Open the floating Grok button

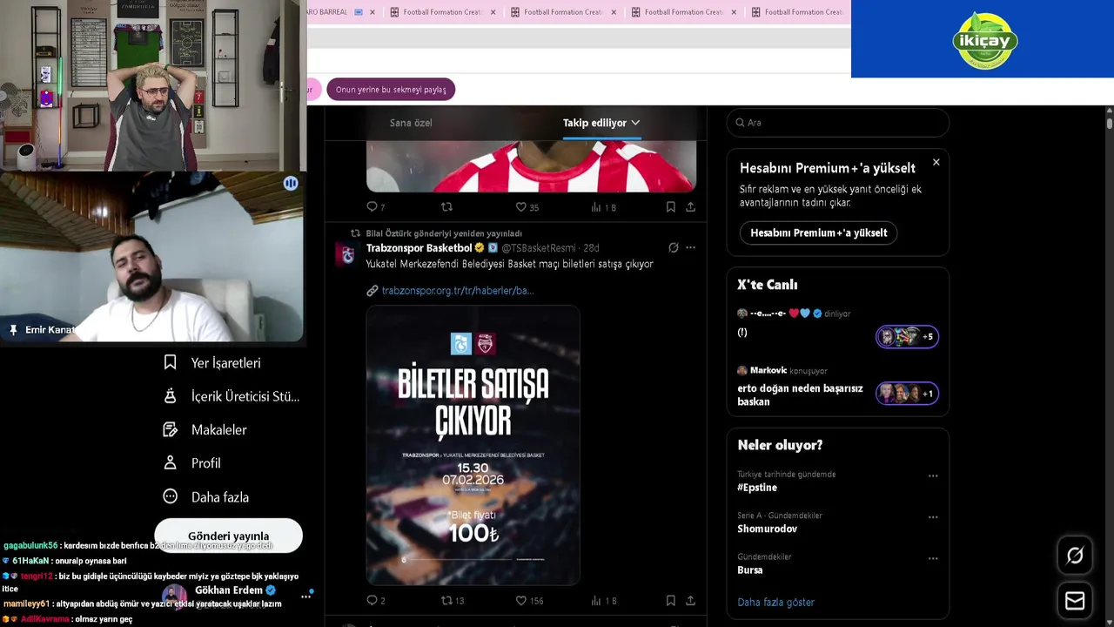click(x=1075, y=556)
